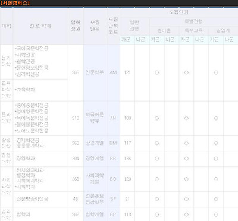The width and height of the screenshot is (238, 221).
Task: Click 가군 under 농어촌
Action: (155, 39)
